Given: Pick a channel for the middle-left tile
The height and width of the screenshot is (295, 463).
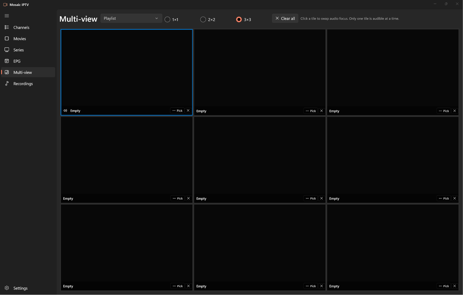Looking at the screenshot, I should point(177,198).
